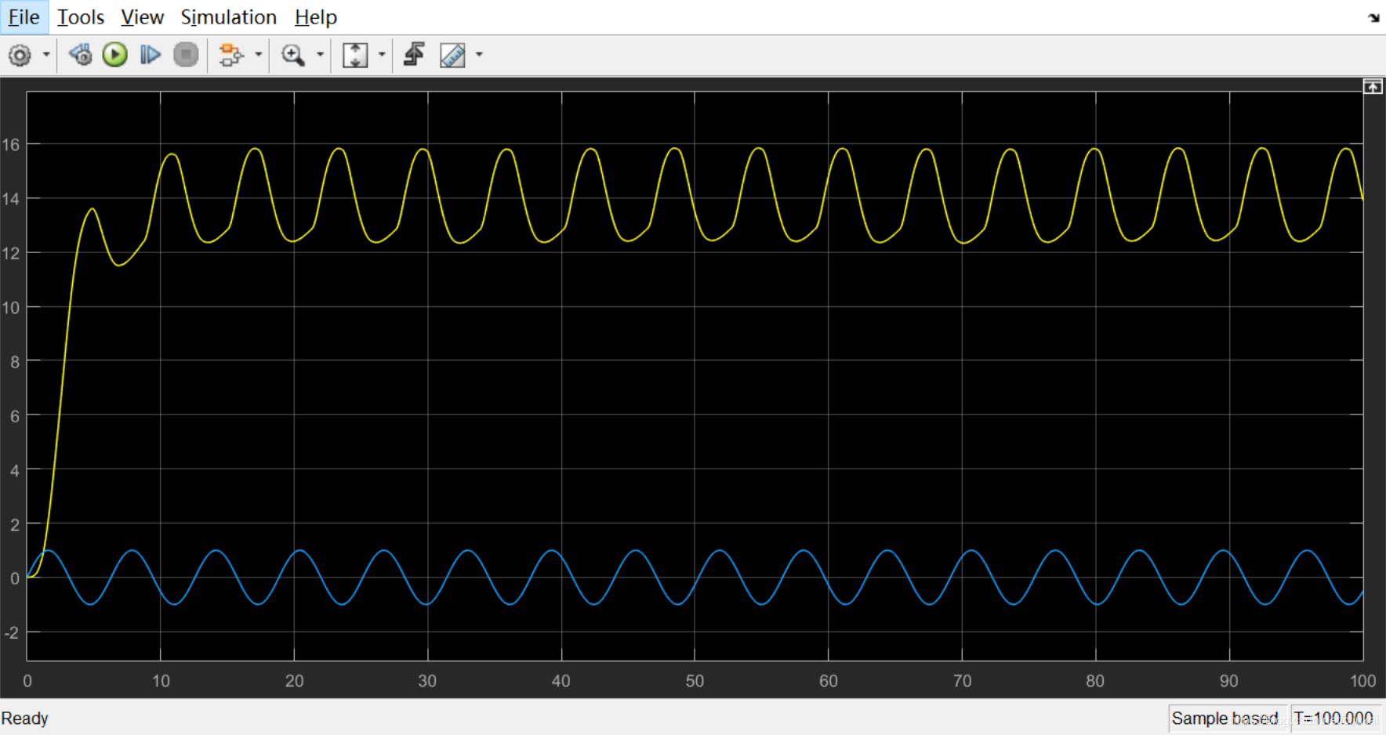
Task: Click the y-axis label 16
Action: coord(11,144)
